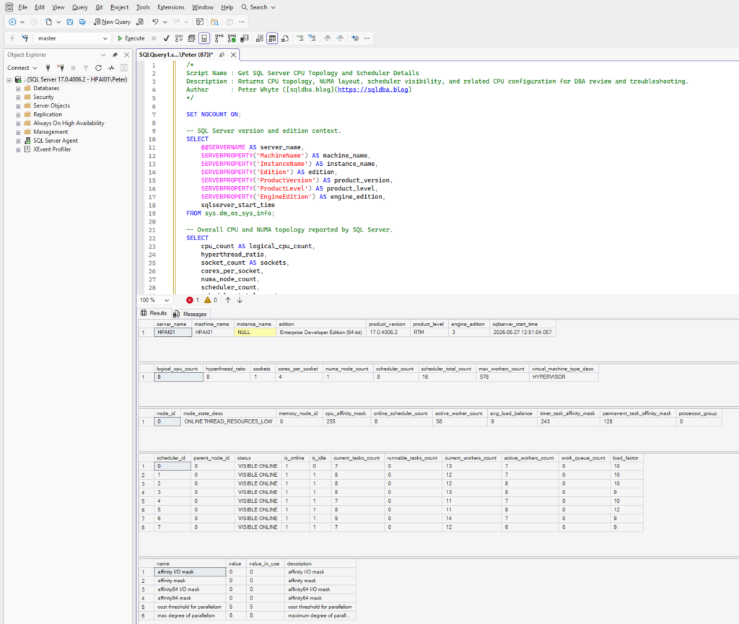Open the 100 % zoom dropdown

167,300
